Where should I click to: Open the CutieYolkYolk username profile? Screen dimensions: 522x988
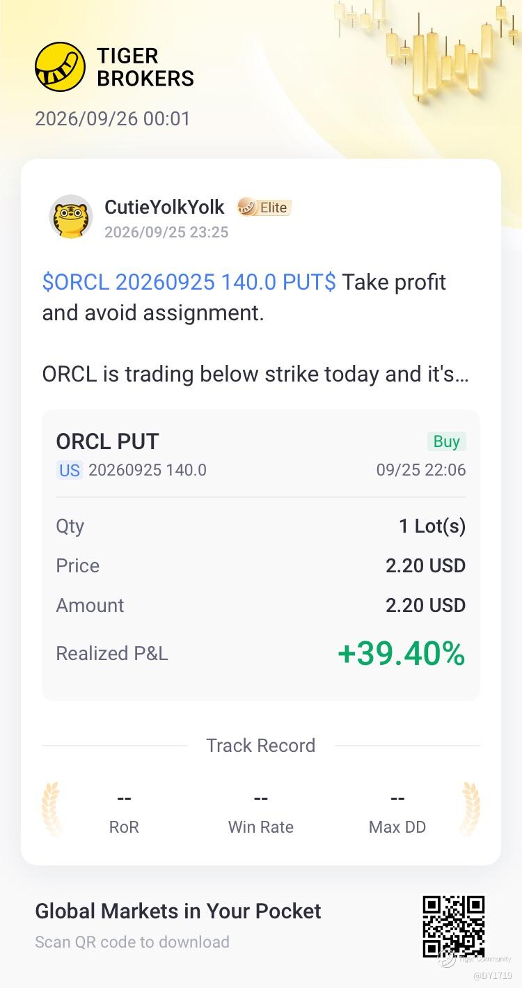tap(164, 207)
